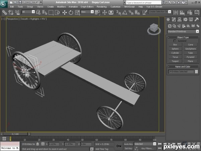Enable the AutoGrid checkbox
This screenshot has width=201, height=151.
pos(175,41)
